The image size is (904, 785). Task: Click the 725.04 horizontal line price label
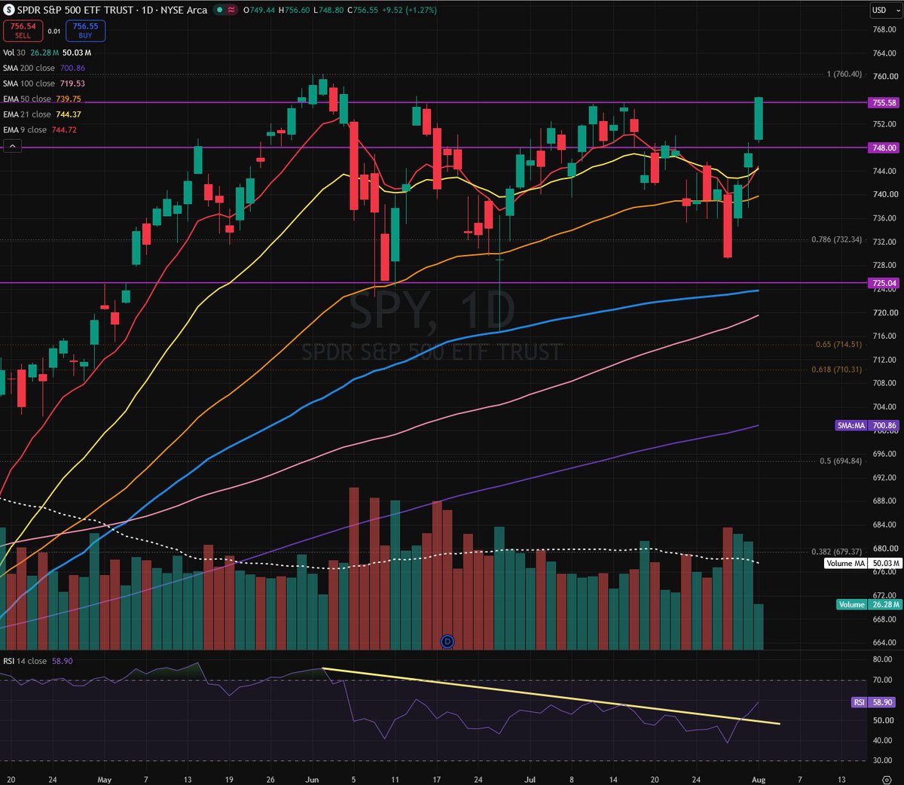point(884,283)
